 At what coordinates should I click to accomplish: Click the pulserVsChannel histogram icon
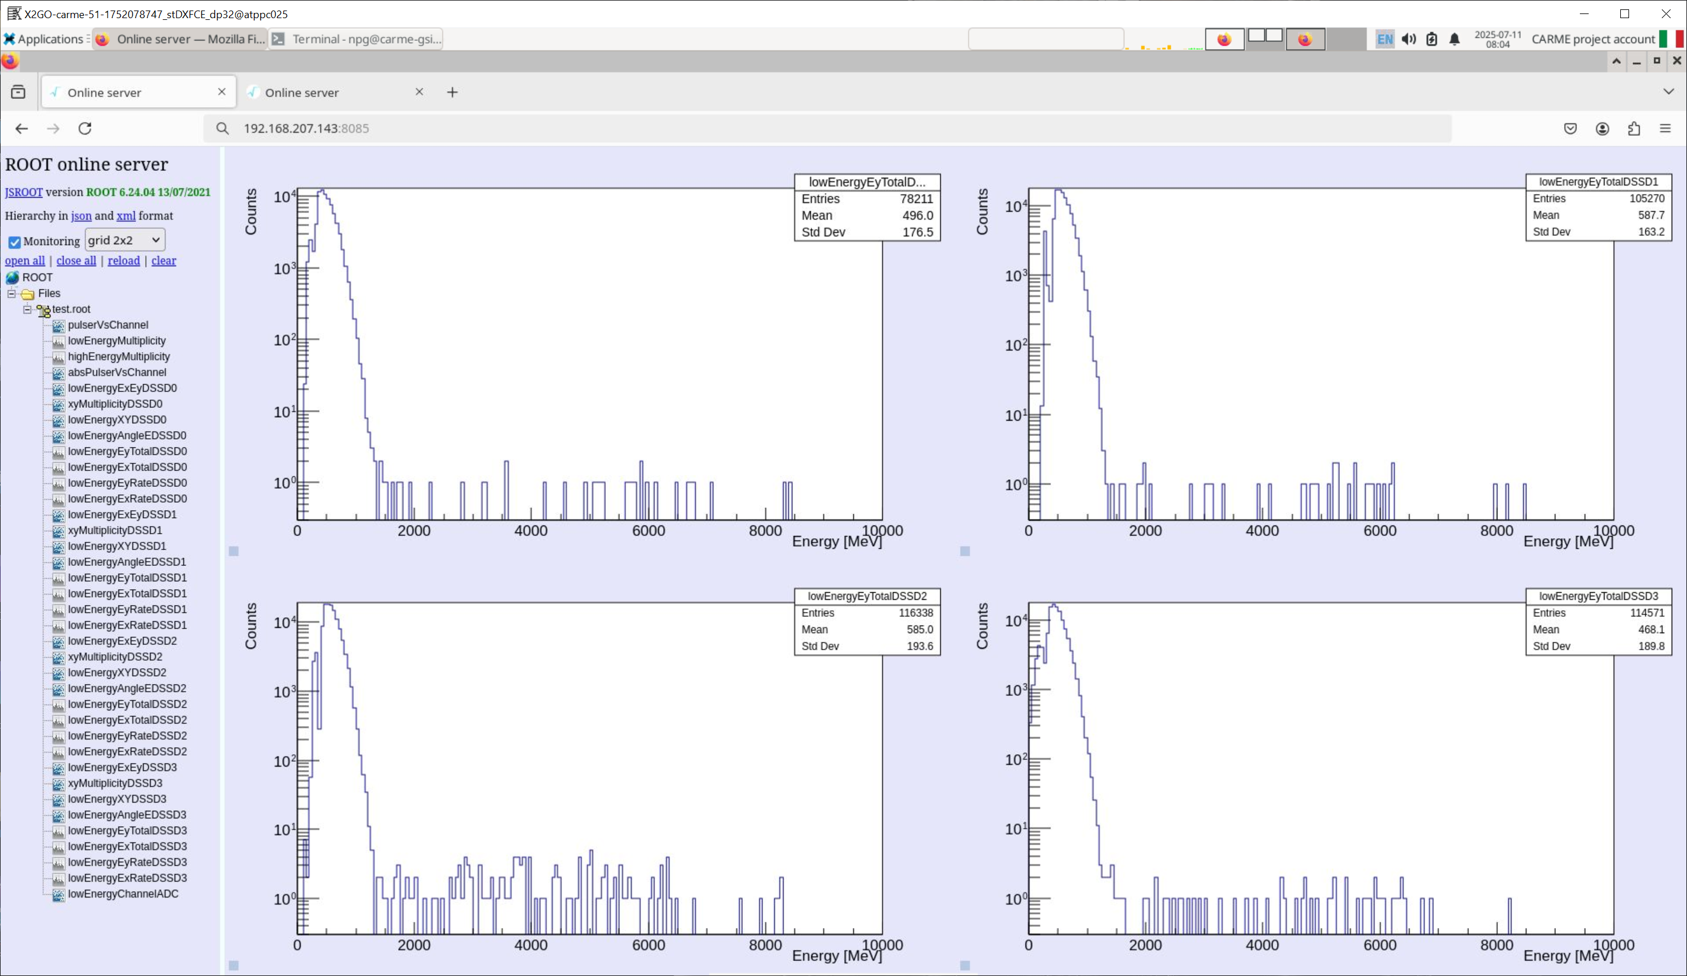[59, 325]
